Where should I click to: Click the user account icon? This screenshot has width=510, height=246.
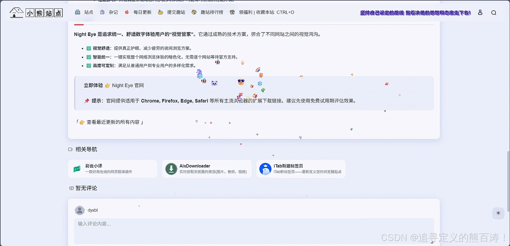click(480, 12)
